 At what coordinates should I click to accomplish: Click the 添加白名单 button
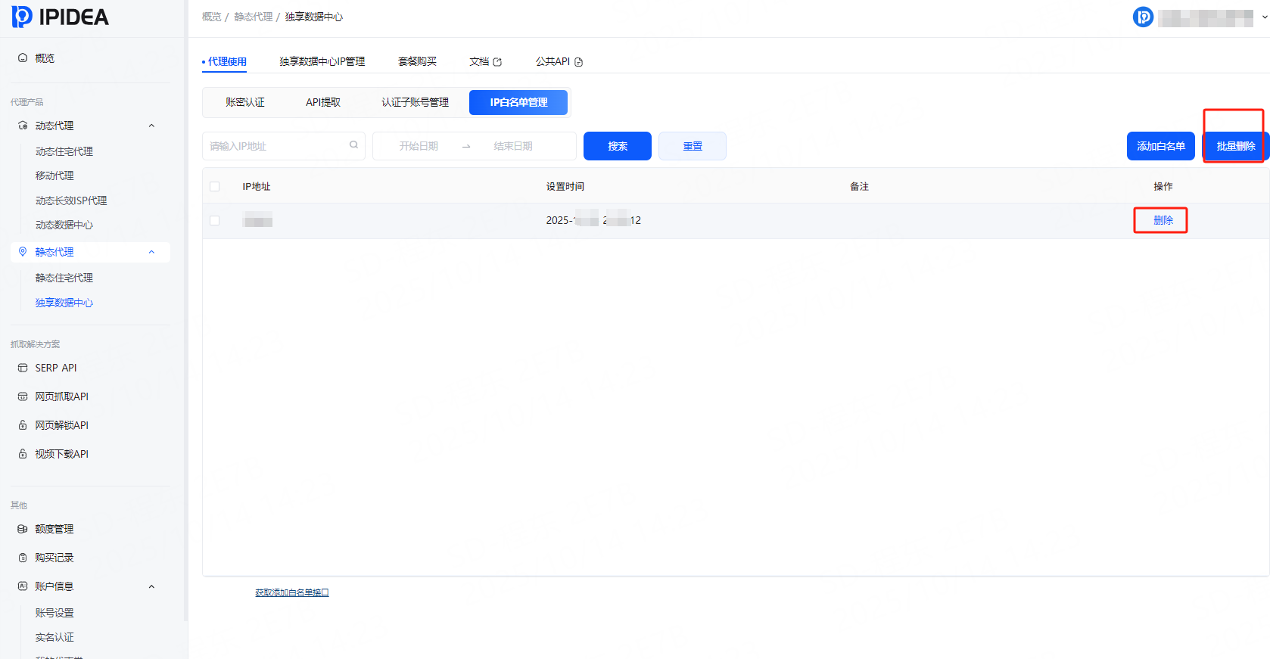1160,146
